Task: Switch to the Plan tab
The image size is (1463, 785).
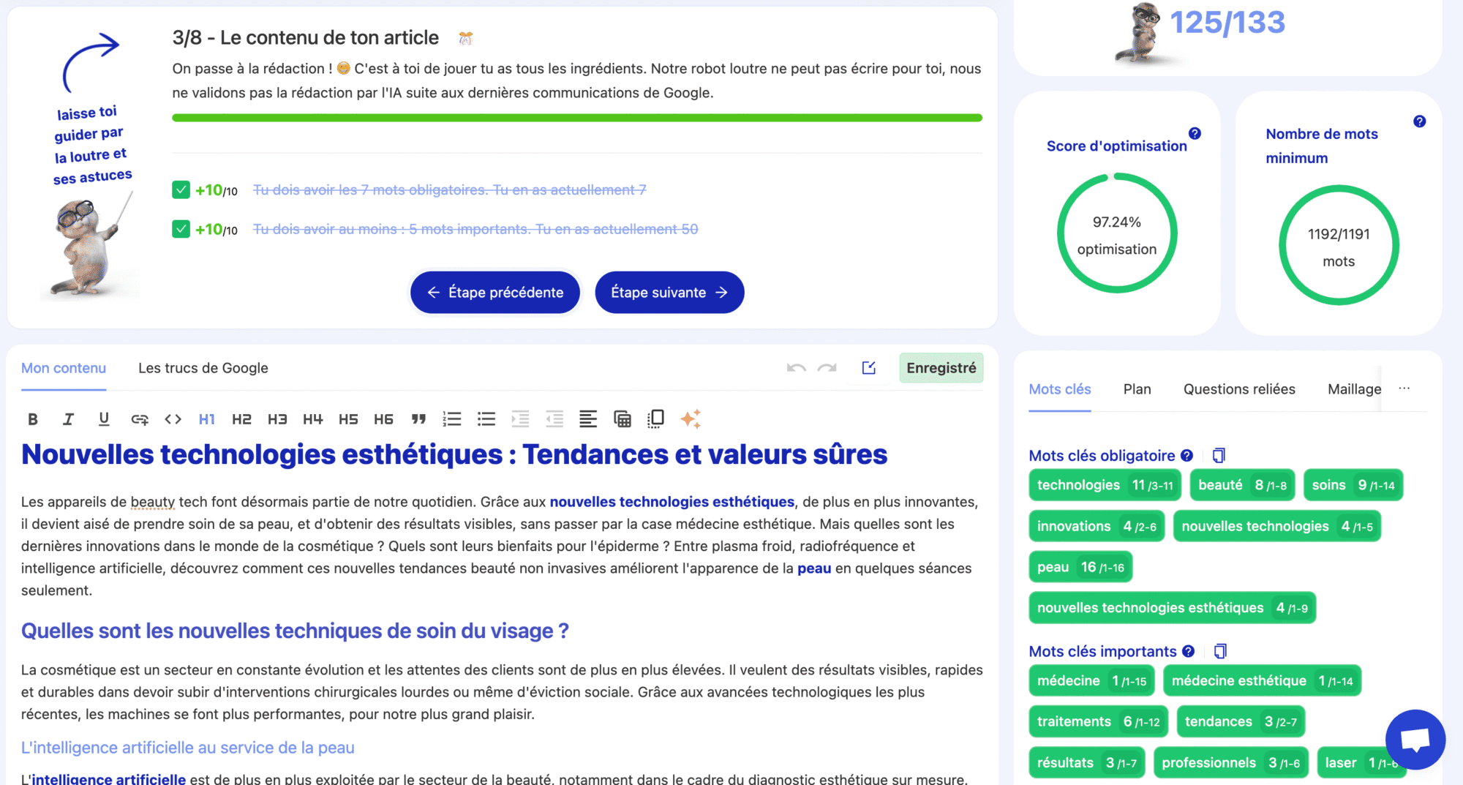Action: point(1137,389)
